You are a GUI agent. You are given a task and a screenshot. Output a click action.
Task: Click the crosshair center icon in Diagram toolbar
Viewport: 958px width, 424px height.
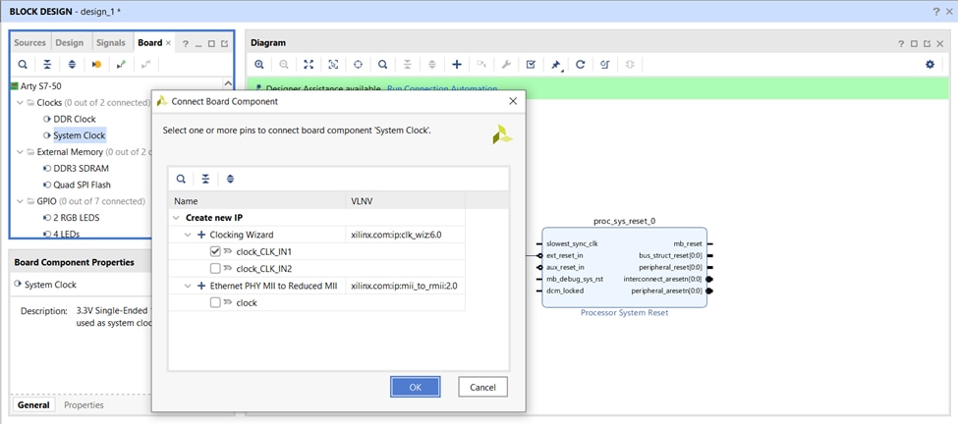tap(358, 64)
